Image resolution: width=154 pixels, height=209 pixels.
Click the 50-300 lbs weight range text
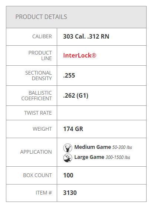[122, 147]
